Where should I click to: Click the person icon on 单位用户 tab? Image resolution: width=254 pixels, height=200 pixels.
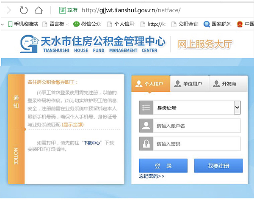177,83
